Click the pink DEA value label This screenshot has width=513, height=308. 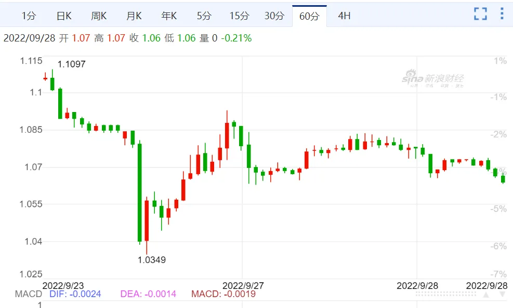[148, 294]
